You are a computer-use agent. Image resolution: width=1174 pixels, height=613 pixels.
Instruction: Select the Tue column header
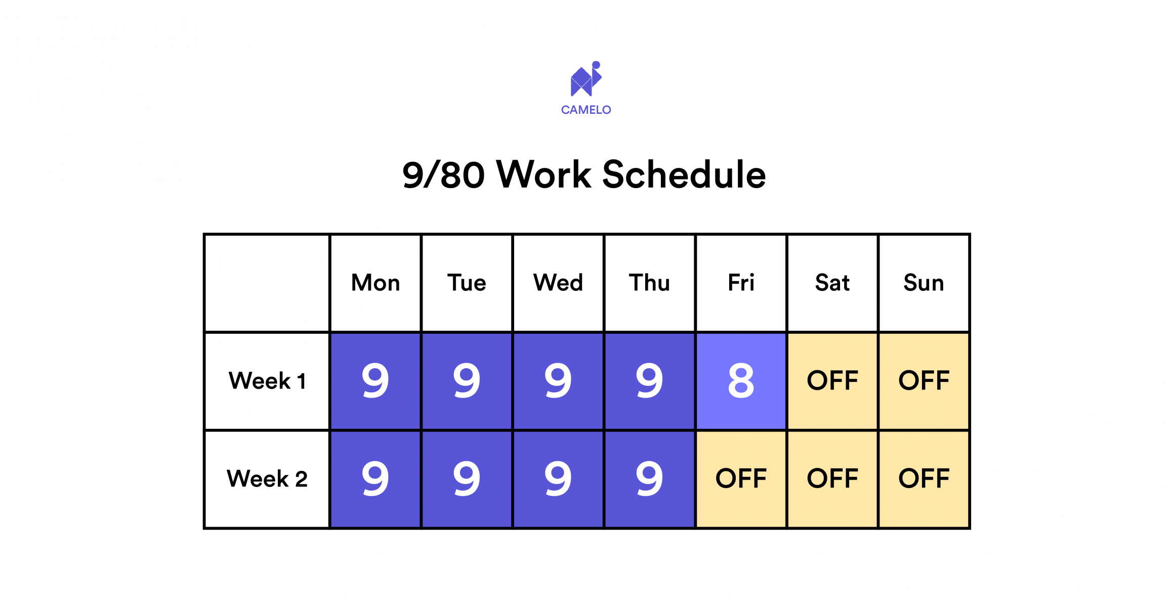click(467, 283)
